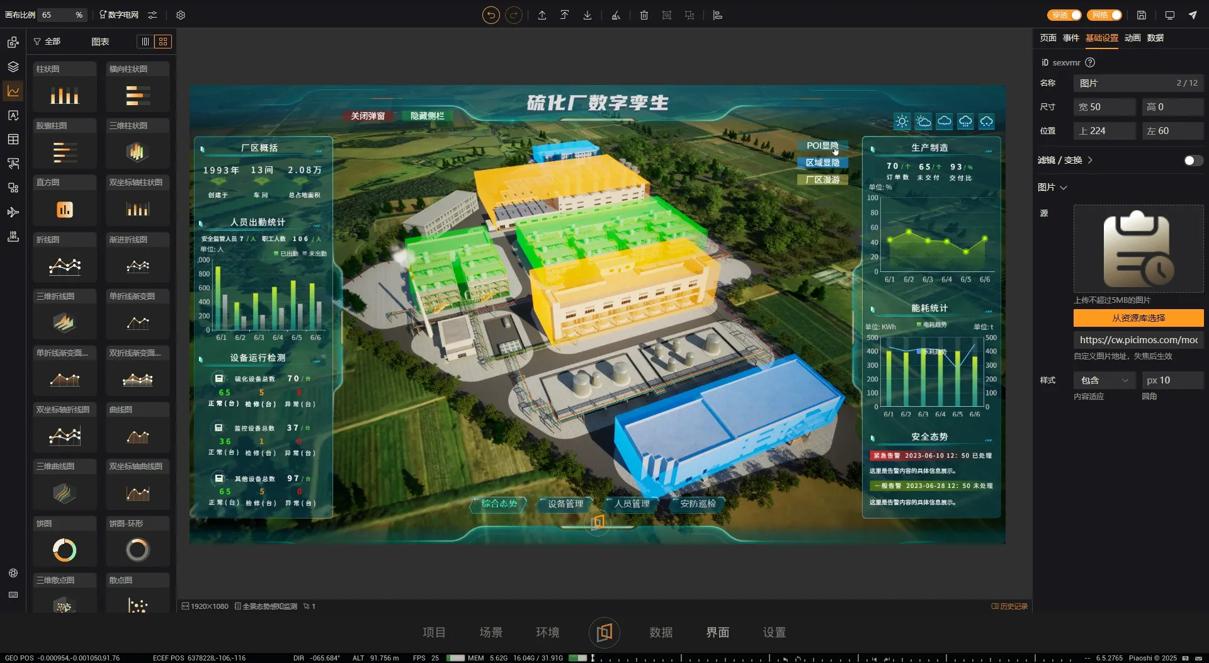
Task: Click the align-left toolbar icon
Action: coord(717,15)
